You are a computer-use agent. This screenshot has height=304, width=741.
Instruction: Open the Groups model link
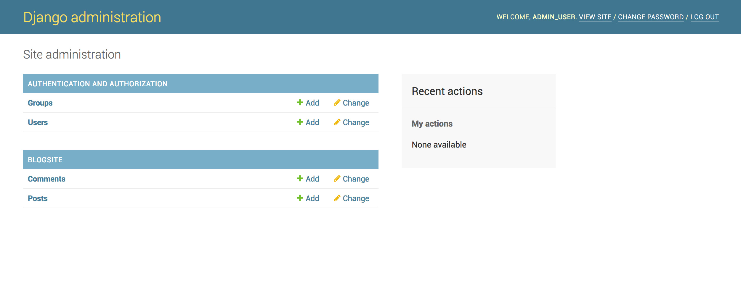(40, 103)
